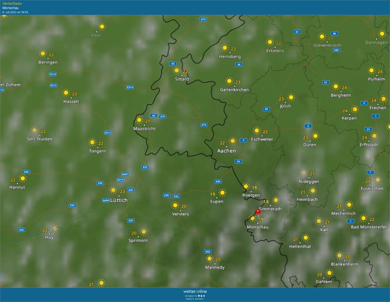Screen dimensions: 390x302
Task: Select the sun icon above Jülich
Action: [x=291, y=97]
